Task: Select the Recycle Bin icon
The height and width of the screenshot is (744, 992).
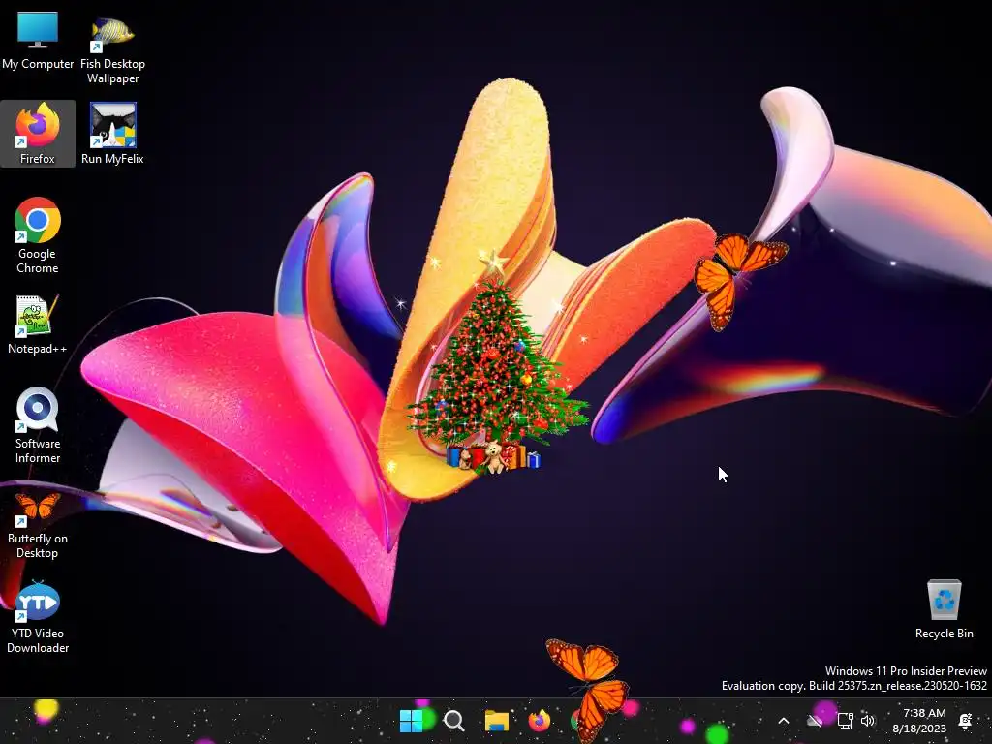Action: (944, 609)
